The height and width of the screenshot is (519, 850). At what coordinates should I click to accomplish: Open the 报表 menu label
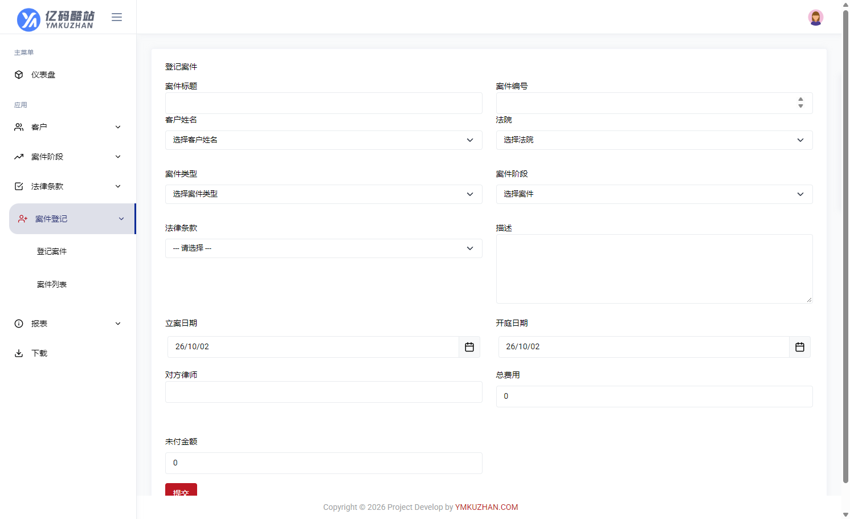coord(39,324)
